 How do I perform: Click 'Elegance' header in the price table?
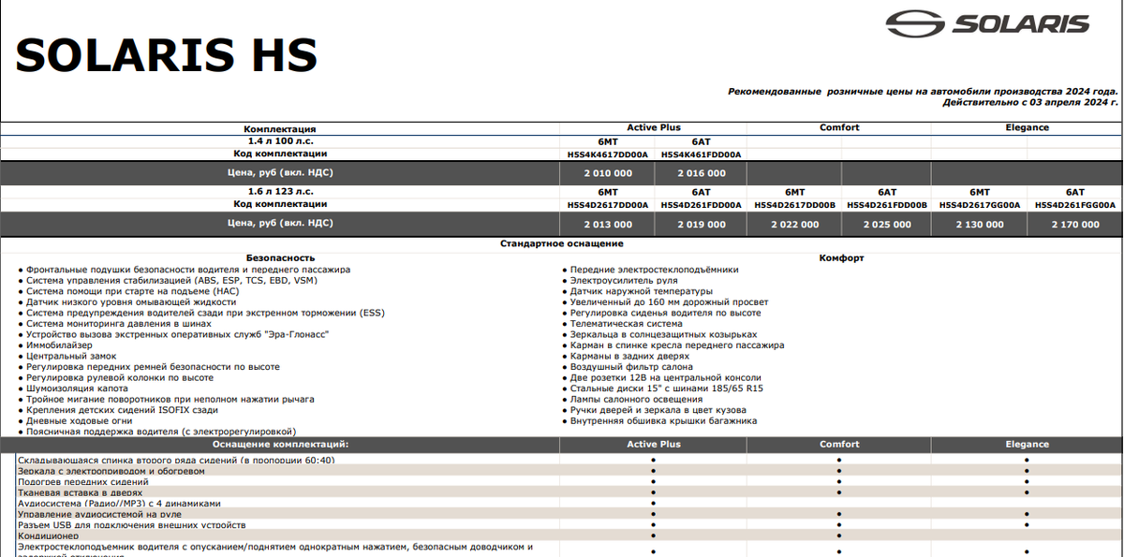pyautogui.click(x=1028, y=127)
